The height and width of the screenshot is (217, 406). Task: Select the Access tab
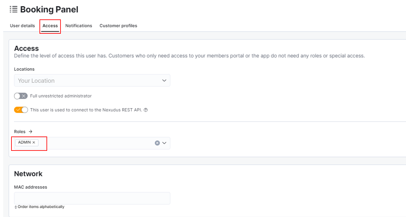click(x=50, y=26)
